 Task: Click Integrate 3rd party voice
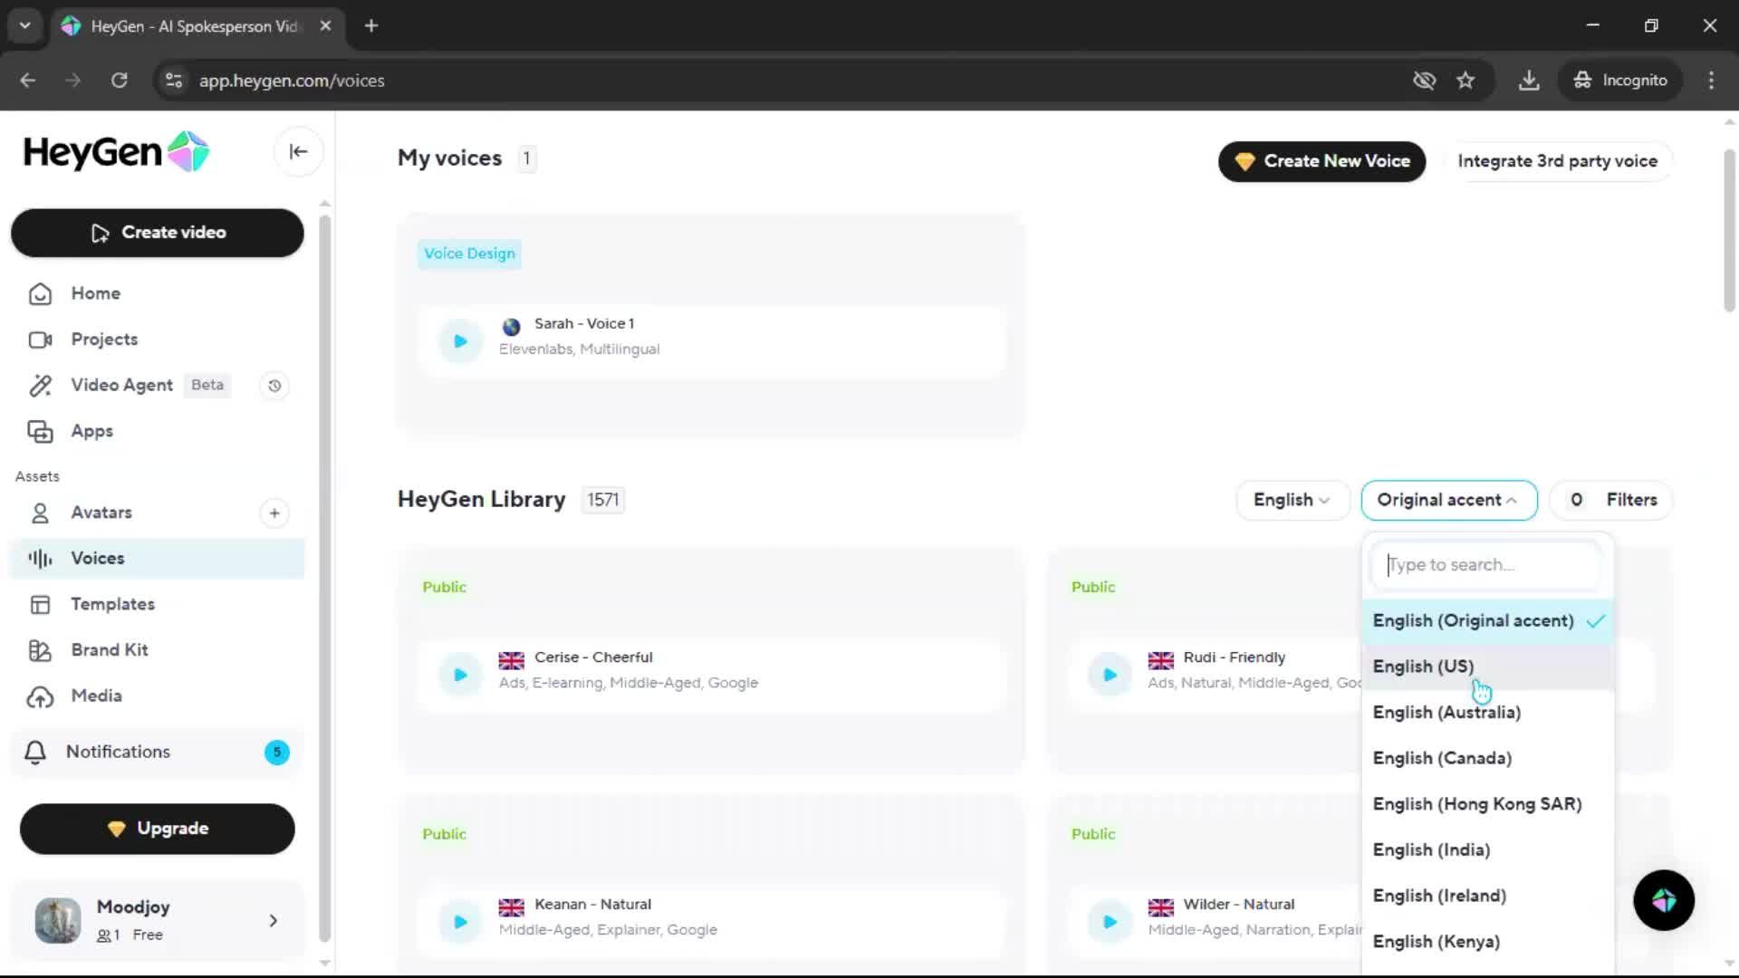point(1557,161)
